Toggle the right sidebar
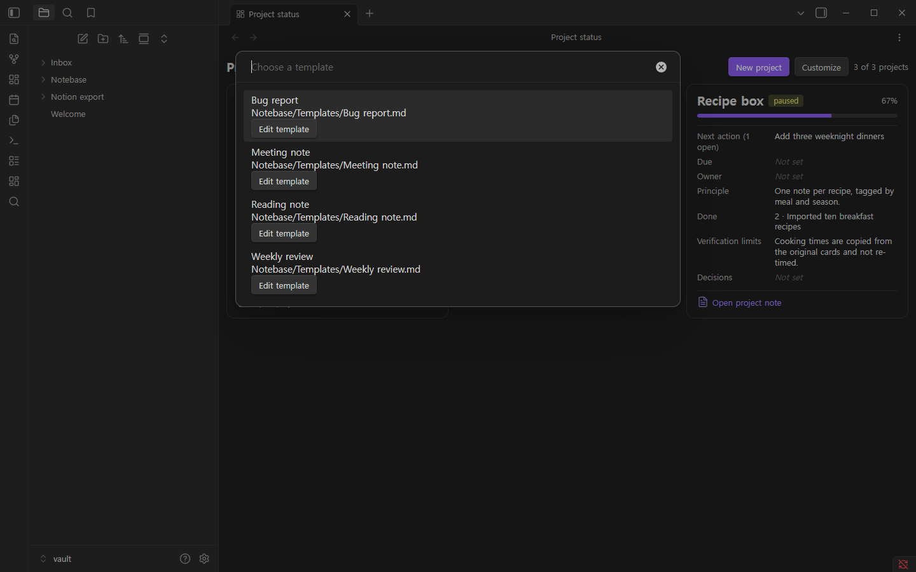This screenshot has width=916, height=572. (x=821, y=13)
